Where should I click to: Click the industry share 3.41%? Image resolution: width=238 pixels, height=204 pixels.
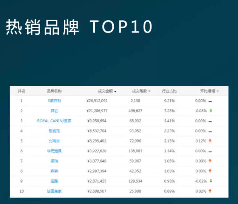click(169, 121)
